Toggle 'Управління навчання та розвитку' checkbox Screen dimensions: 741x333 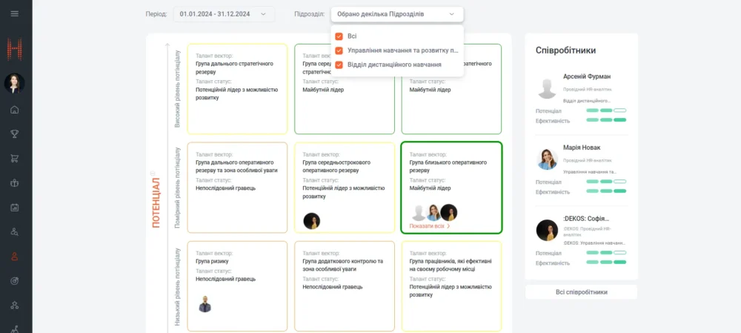click(x=339, y=50)
